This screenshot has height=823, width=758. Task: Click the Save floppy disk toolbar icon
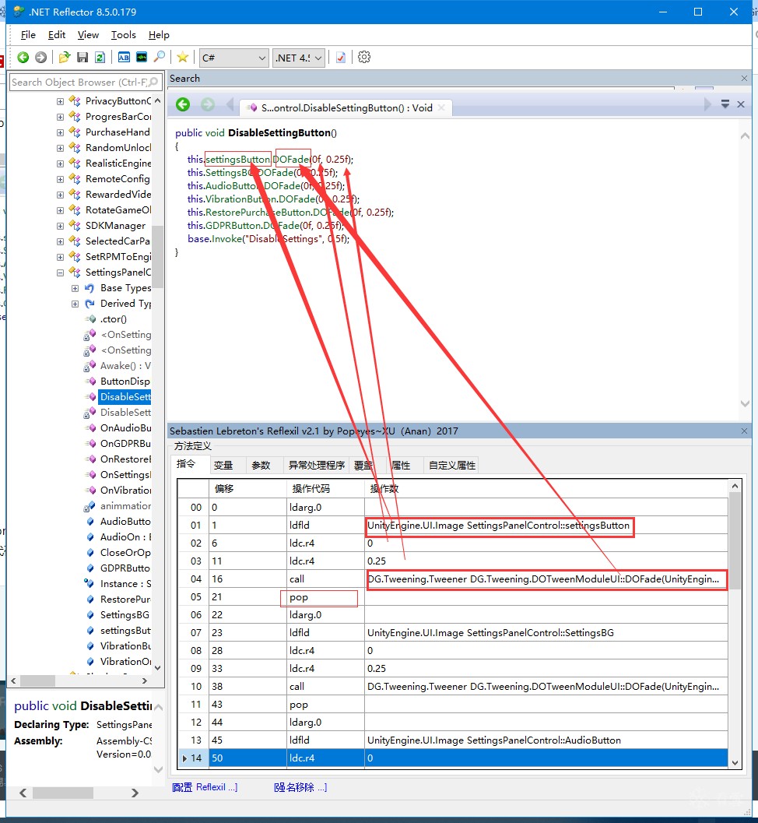(82, 57)
